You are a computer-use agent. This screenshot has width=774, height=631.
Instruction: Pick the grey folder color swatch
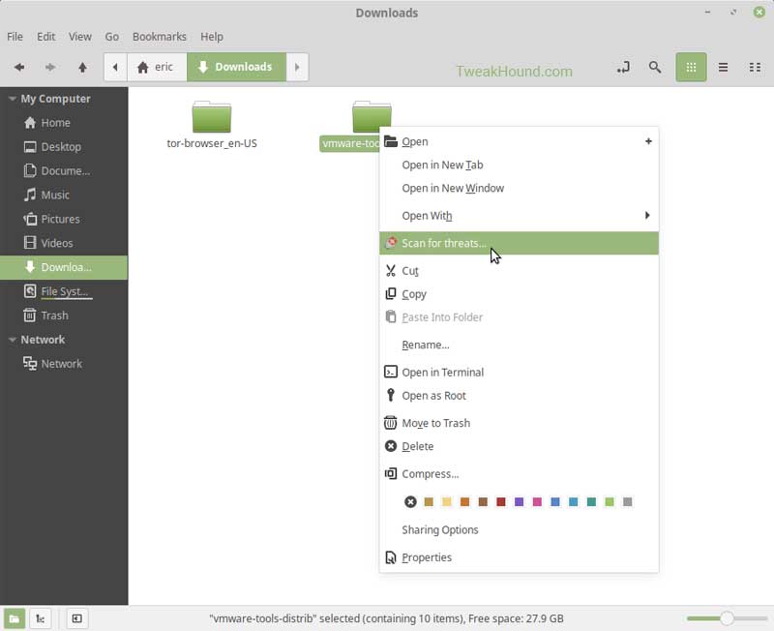[x=627, y=502]
